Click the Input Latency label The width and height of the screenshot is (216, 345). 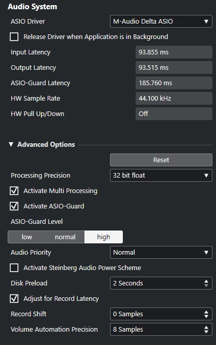31,52
